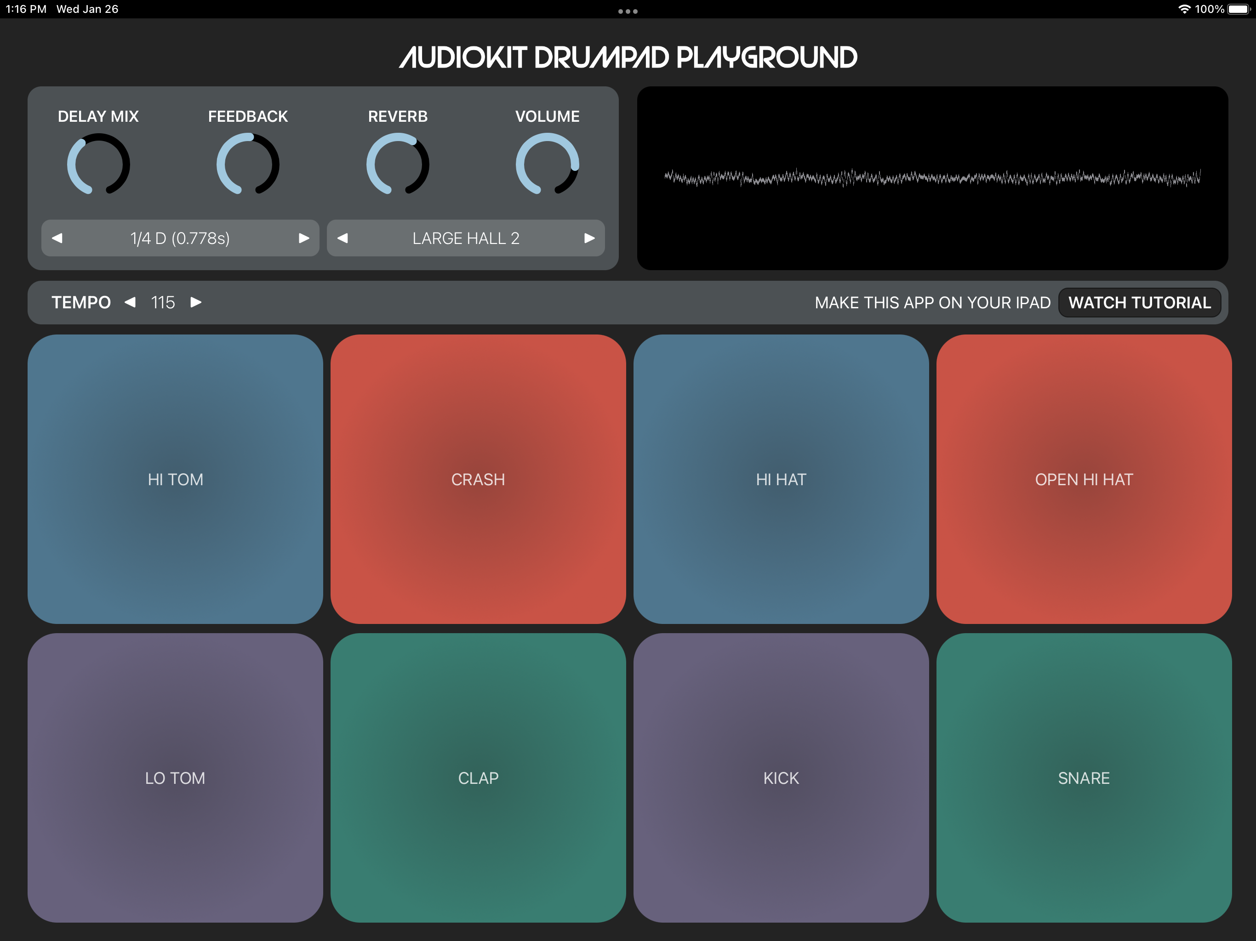Increase tempo with the right arrow

pyautogui.click(x=196, y=302)
